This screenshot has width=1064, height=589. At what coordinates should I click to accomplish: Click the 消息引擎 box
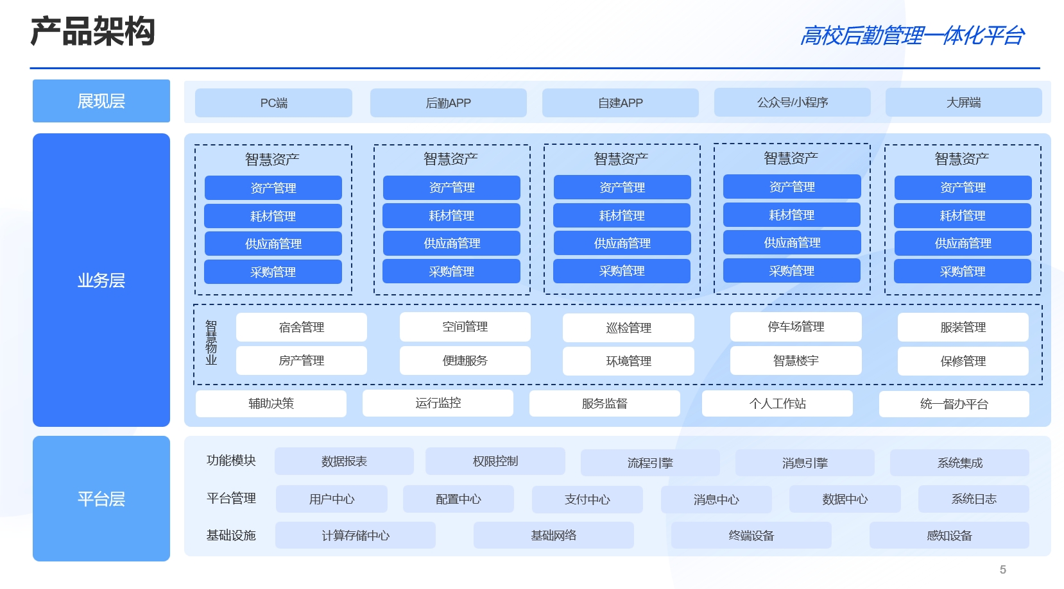(805, 463)
